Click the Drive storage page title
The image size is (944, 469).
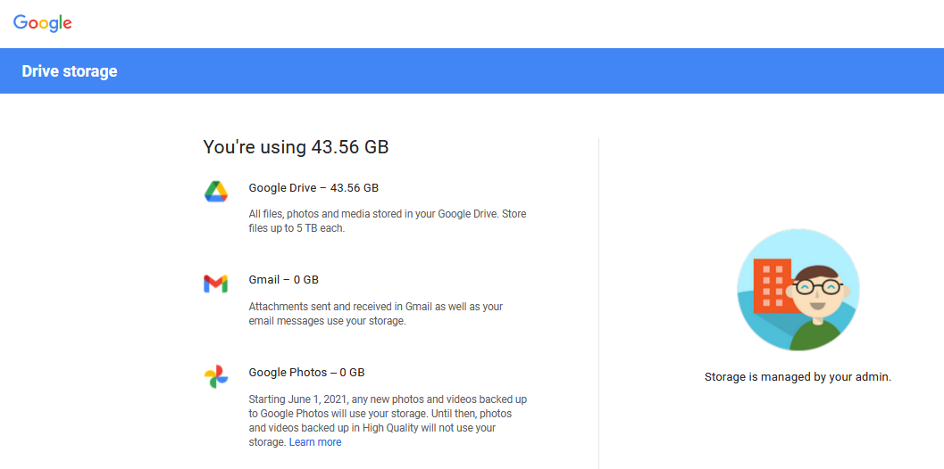[x=70, y=71]
